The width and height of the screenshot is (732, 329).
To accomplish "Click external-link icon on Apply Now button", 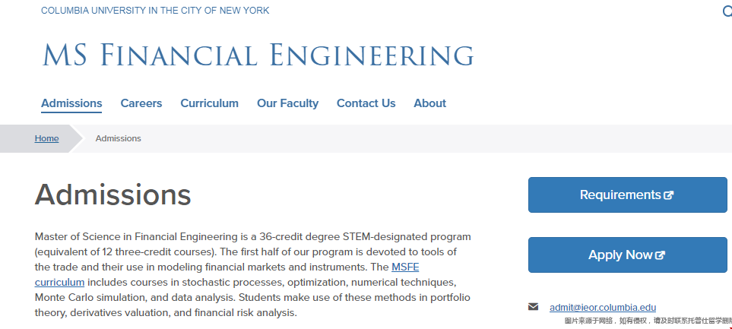I will (x=660, y=255).
